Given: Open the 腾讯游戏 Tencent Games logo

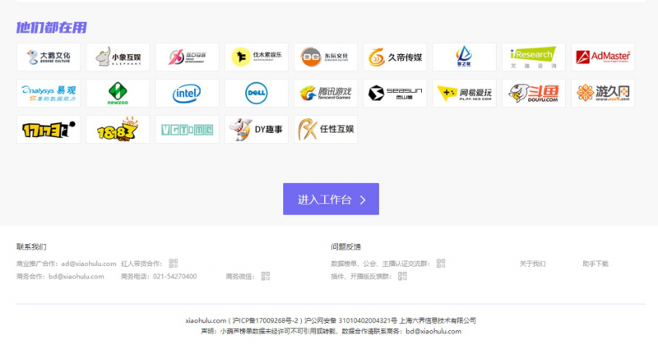Looking at the screenshot, I should click(x=326, y=93).
